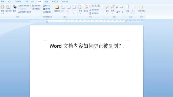Click the Reject change (拒绝) icon

click(112, 7)
